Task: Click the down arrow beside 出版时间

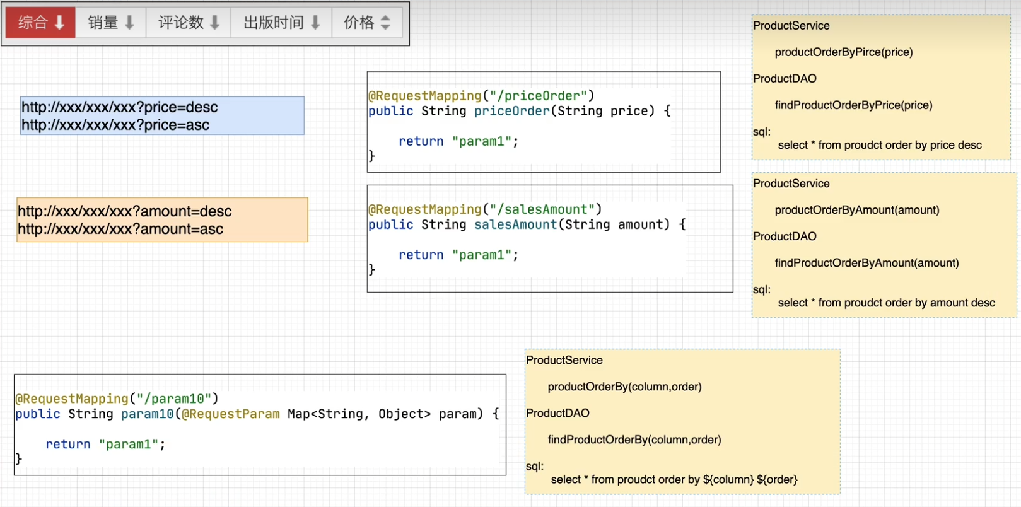Action: pos(315,23)
